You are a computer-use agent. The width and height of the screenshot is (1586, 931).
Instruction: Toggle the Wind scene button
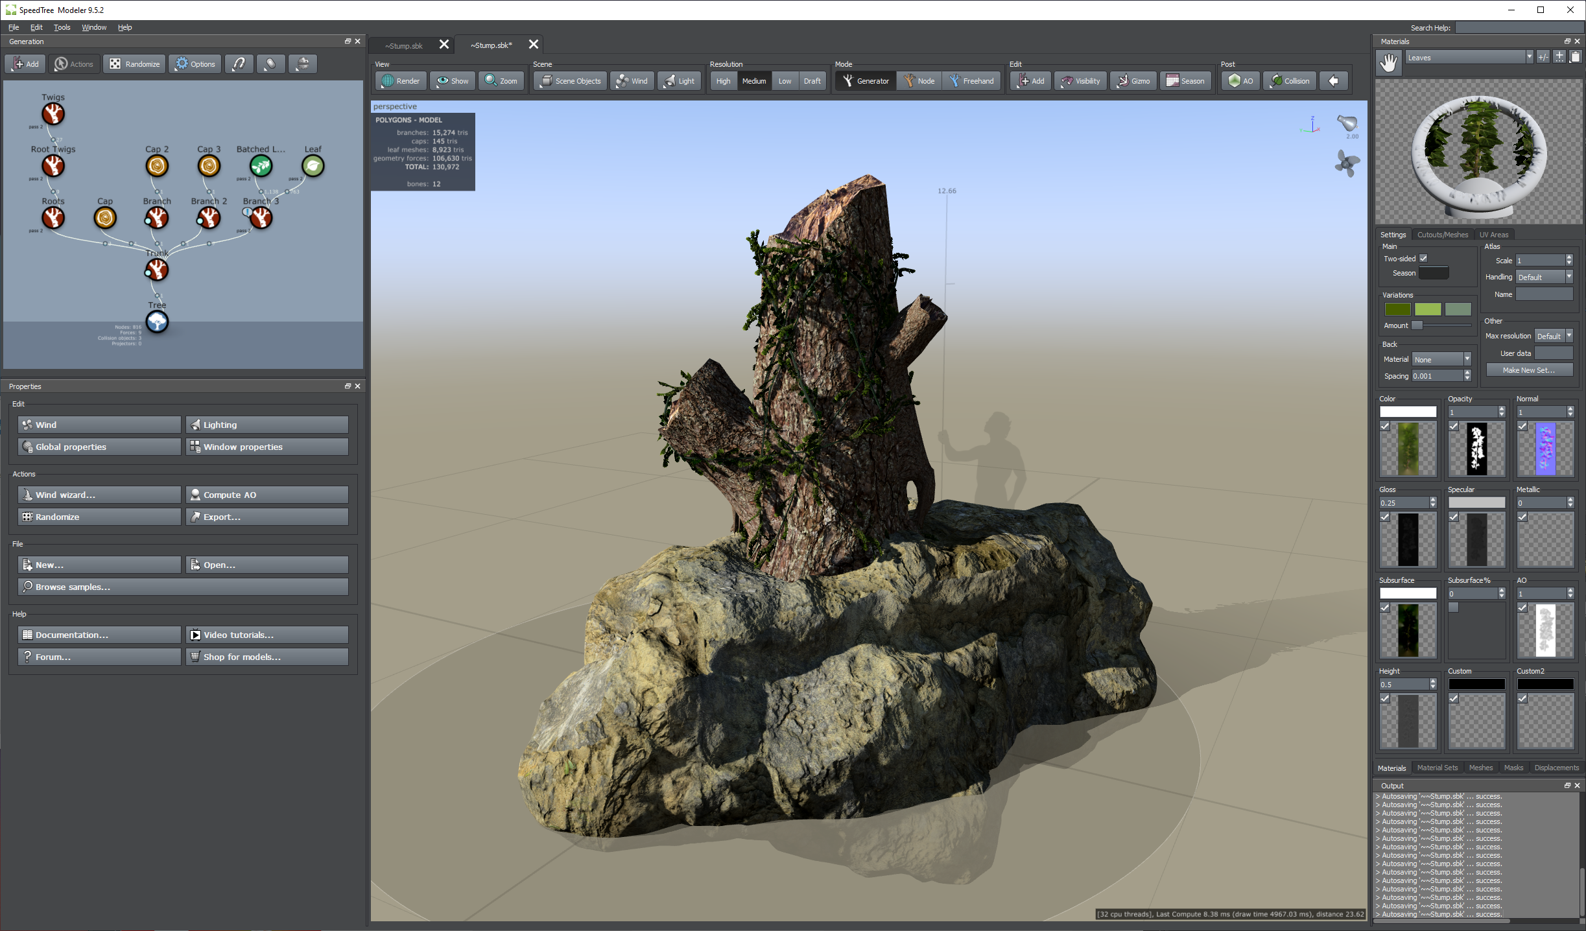632,81
